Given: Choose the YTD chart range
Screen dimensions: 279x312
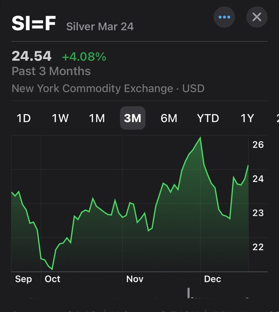Looking at the screenshot, I should 208,118.
